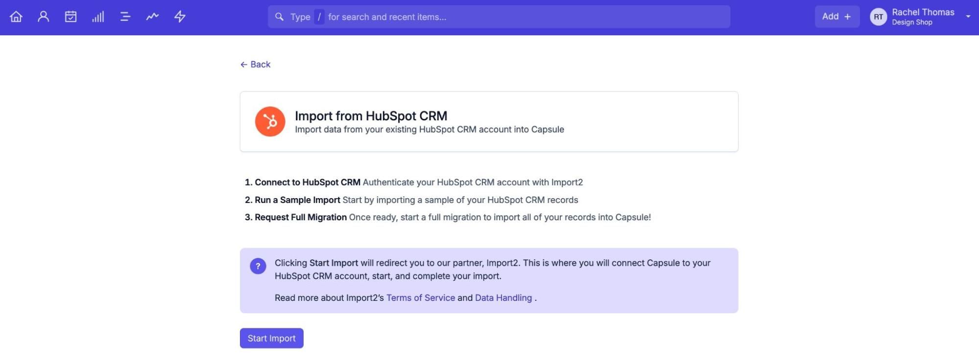Open the Data Handling link
The height and width of the screenshot is (364, 979).
point(503,298)
